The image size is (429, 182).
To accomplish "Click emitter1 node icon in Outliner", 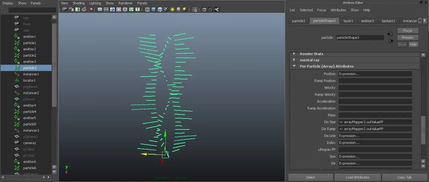I will (x=17, y=37).
